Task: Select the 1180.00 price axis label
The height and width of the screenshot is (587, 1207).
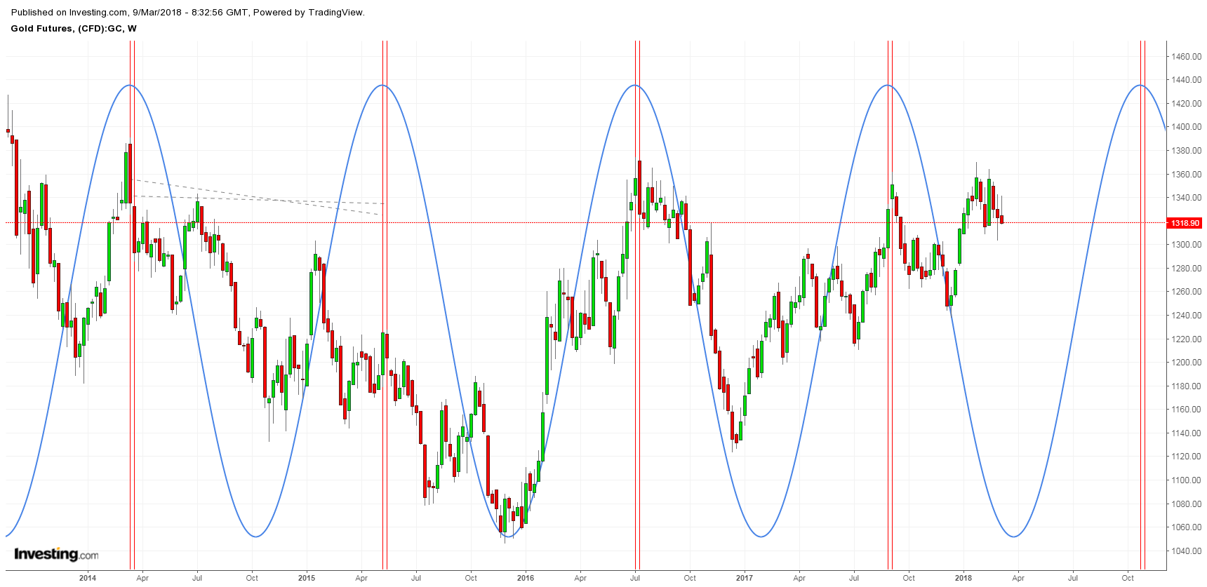Action: [1186, 386]
